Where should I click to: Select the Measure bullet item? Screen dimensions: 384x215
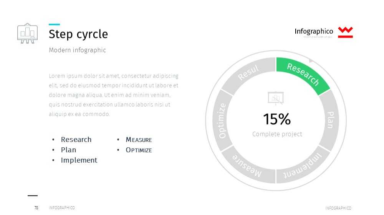pyautogui.click(x=139, y=140)
